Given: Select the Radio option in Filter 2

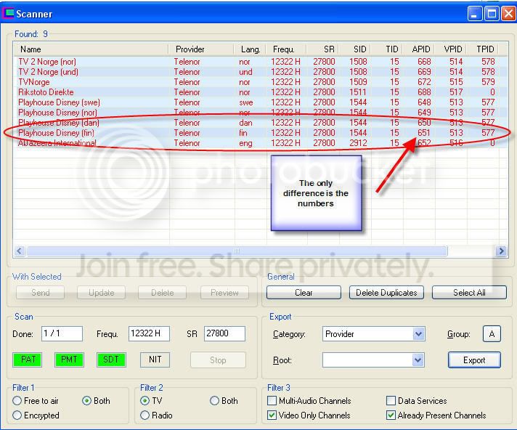Looking at the screenshot, I should pos(144,415).
